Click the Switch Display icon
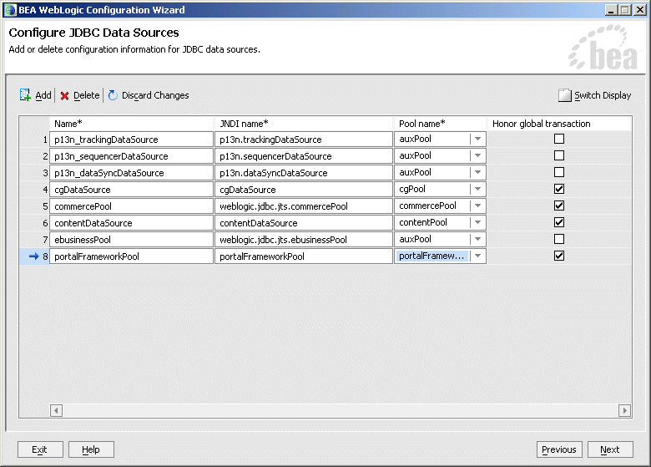Image resolution: width=651 pixels, height=467 pixels. coord(565,95)
